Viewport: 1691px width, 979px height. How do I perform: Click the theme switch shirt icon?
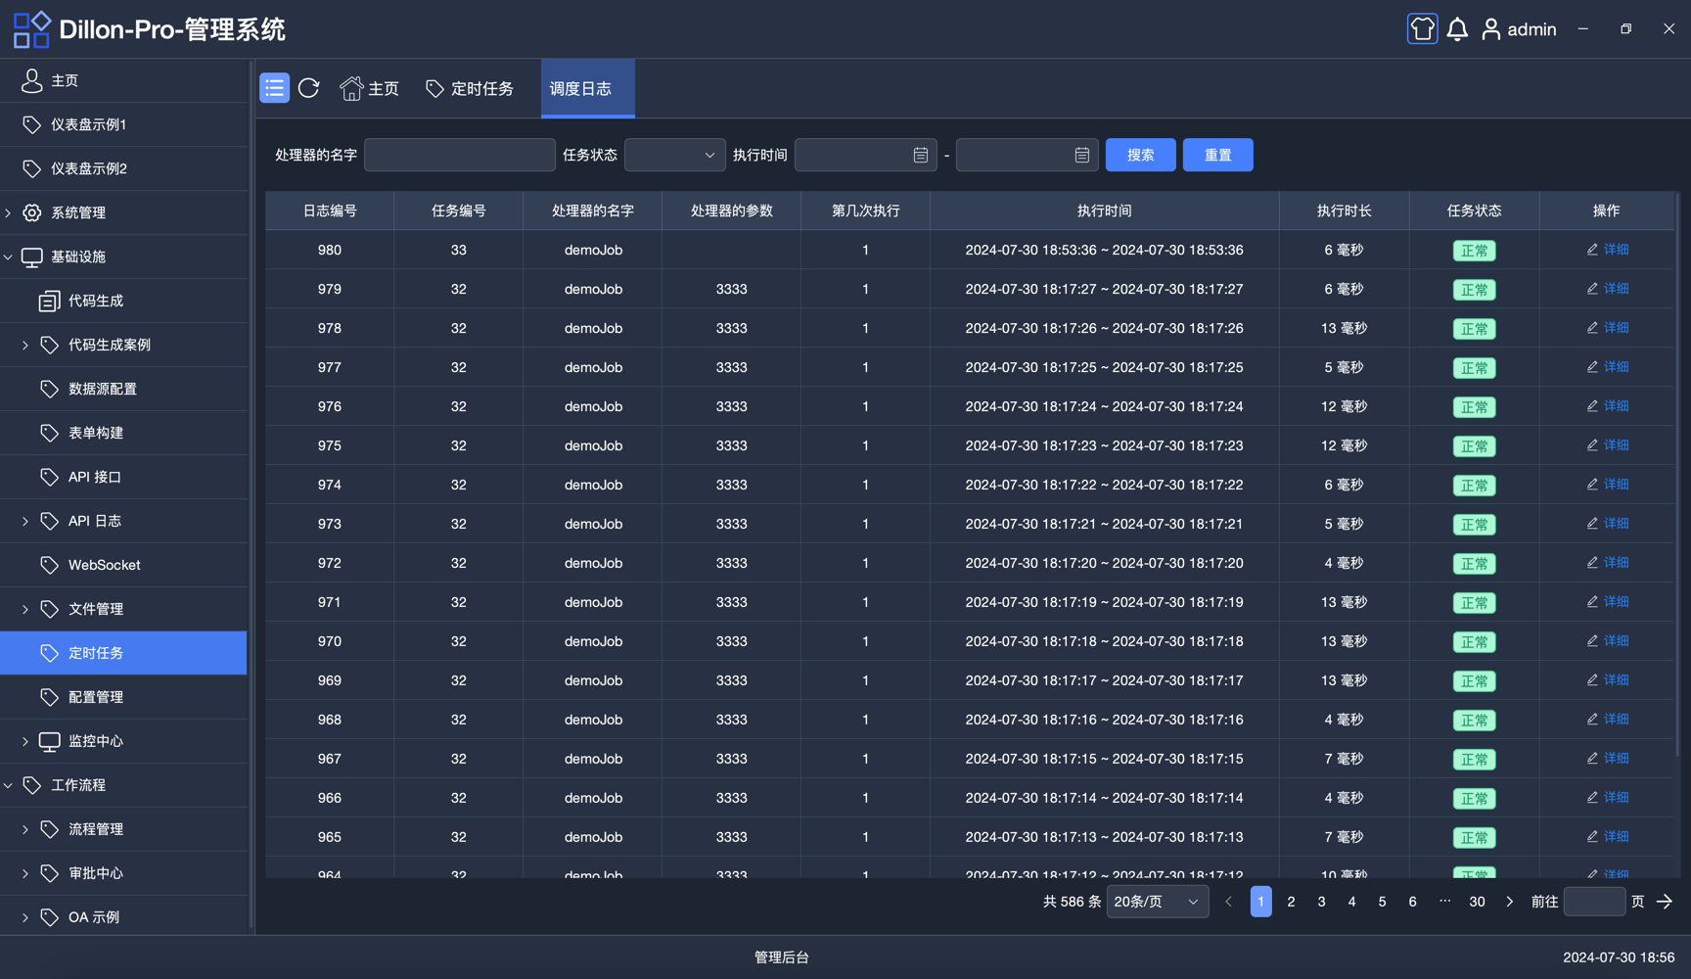click(x=1422, y=29)
